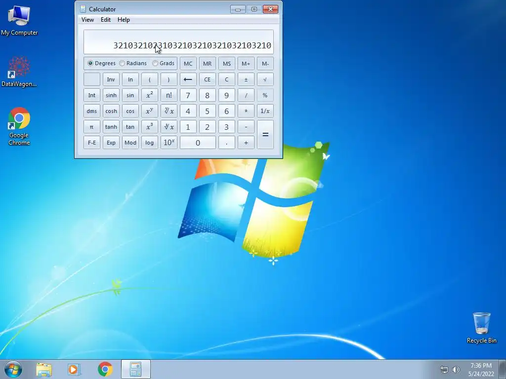Click the MC memory clear button
506x379 pixels.
[x=188, y=64]
